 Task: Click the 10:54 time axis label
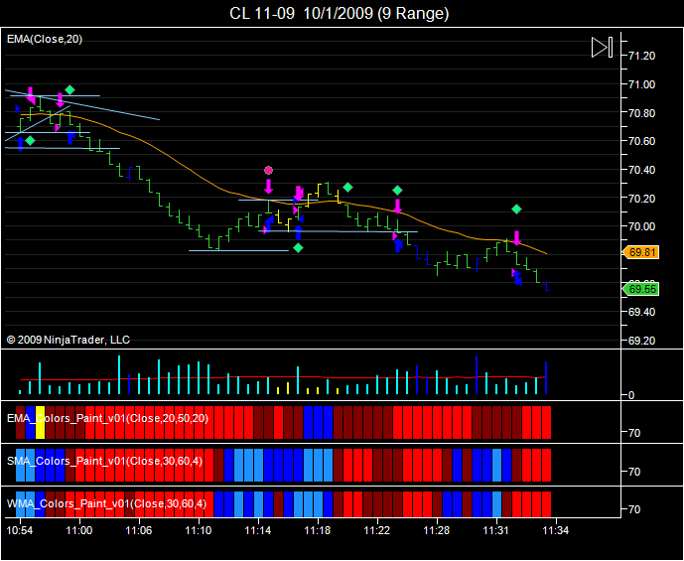coord(19,530)
